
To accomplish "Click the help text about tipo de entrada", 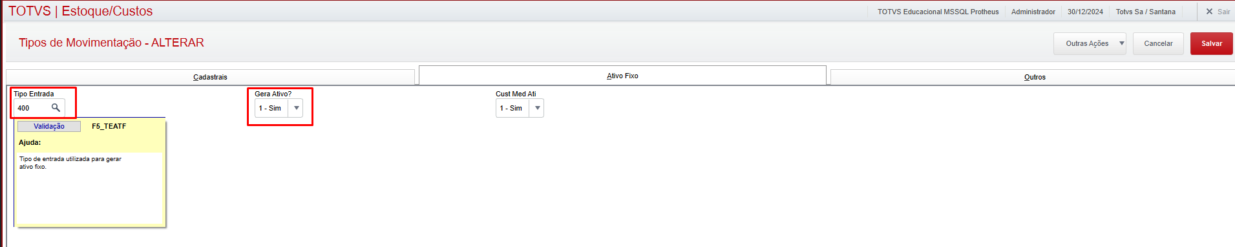I will click(x=70, y=162).
